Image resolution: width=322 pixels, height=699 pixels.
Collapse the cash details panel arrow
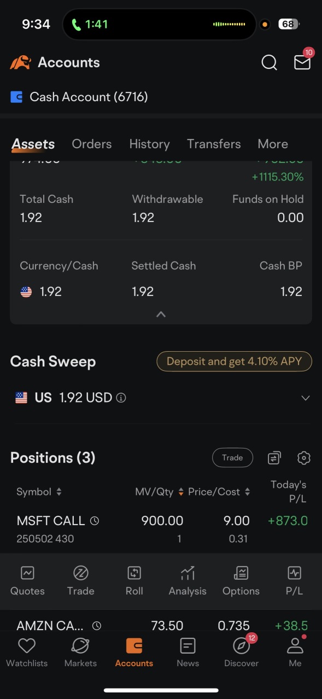(x=161, y=314)
